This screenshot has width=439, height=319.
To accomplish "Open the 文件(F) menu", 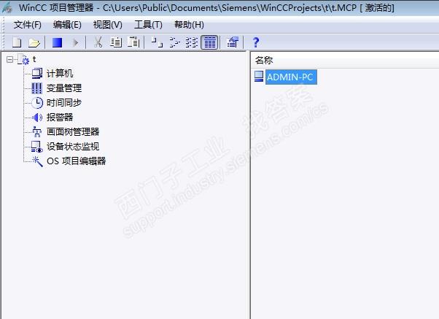I will point(28,25).
